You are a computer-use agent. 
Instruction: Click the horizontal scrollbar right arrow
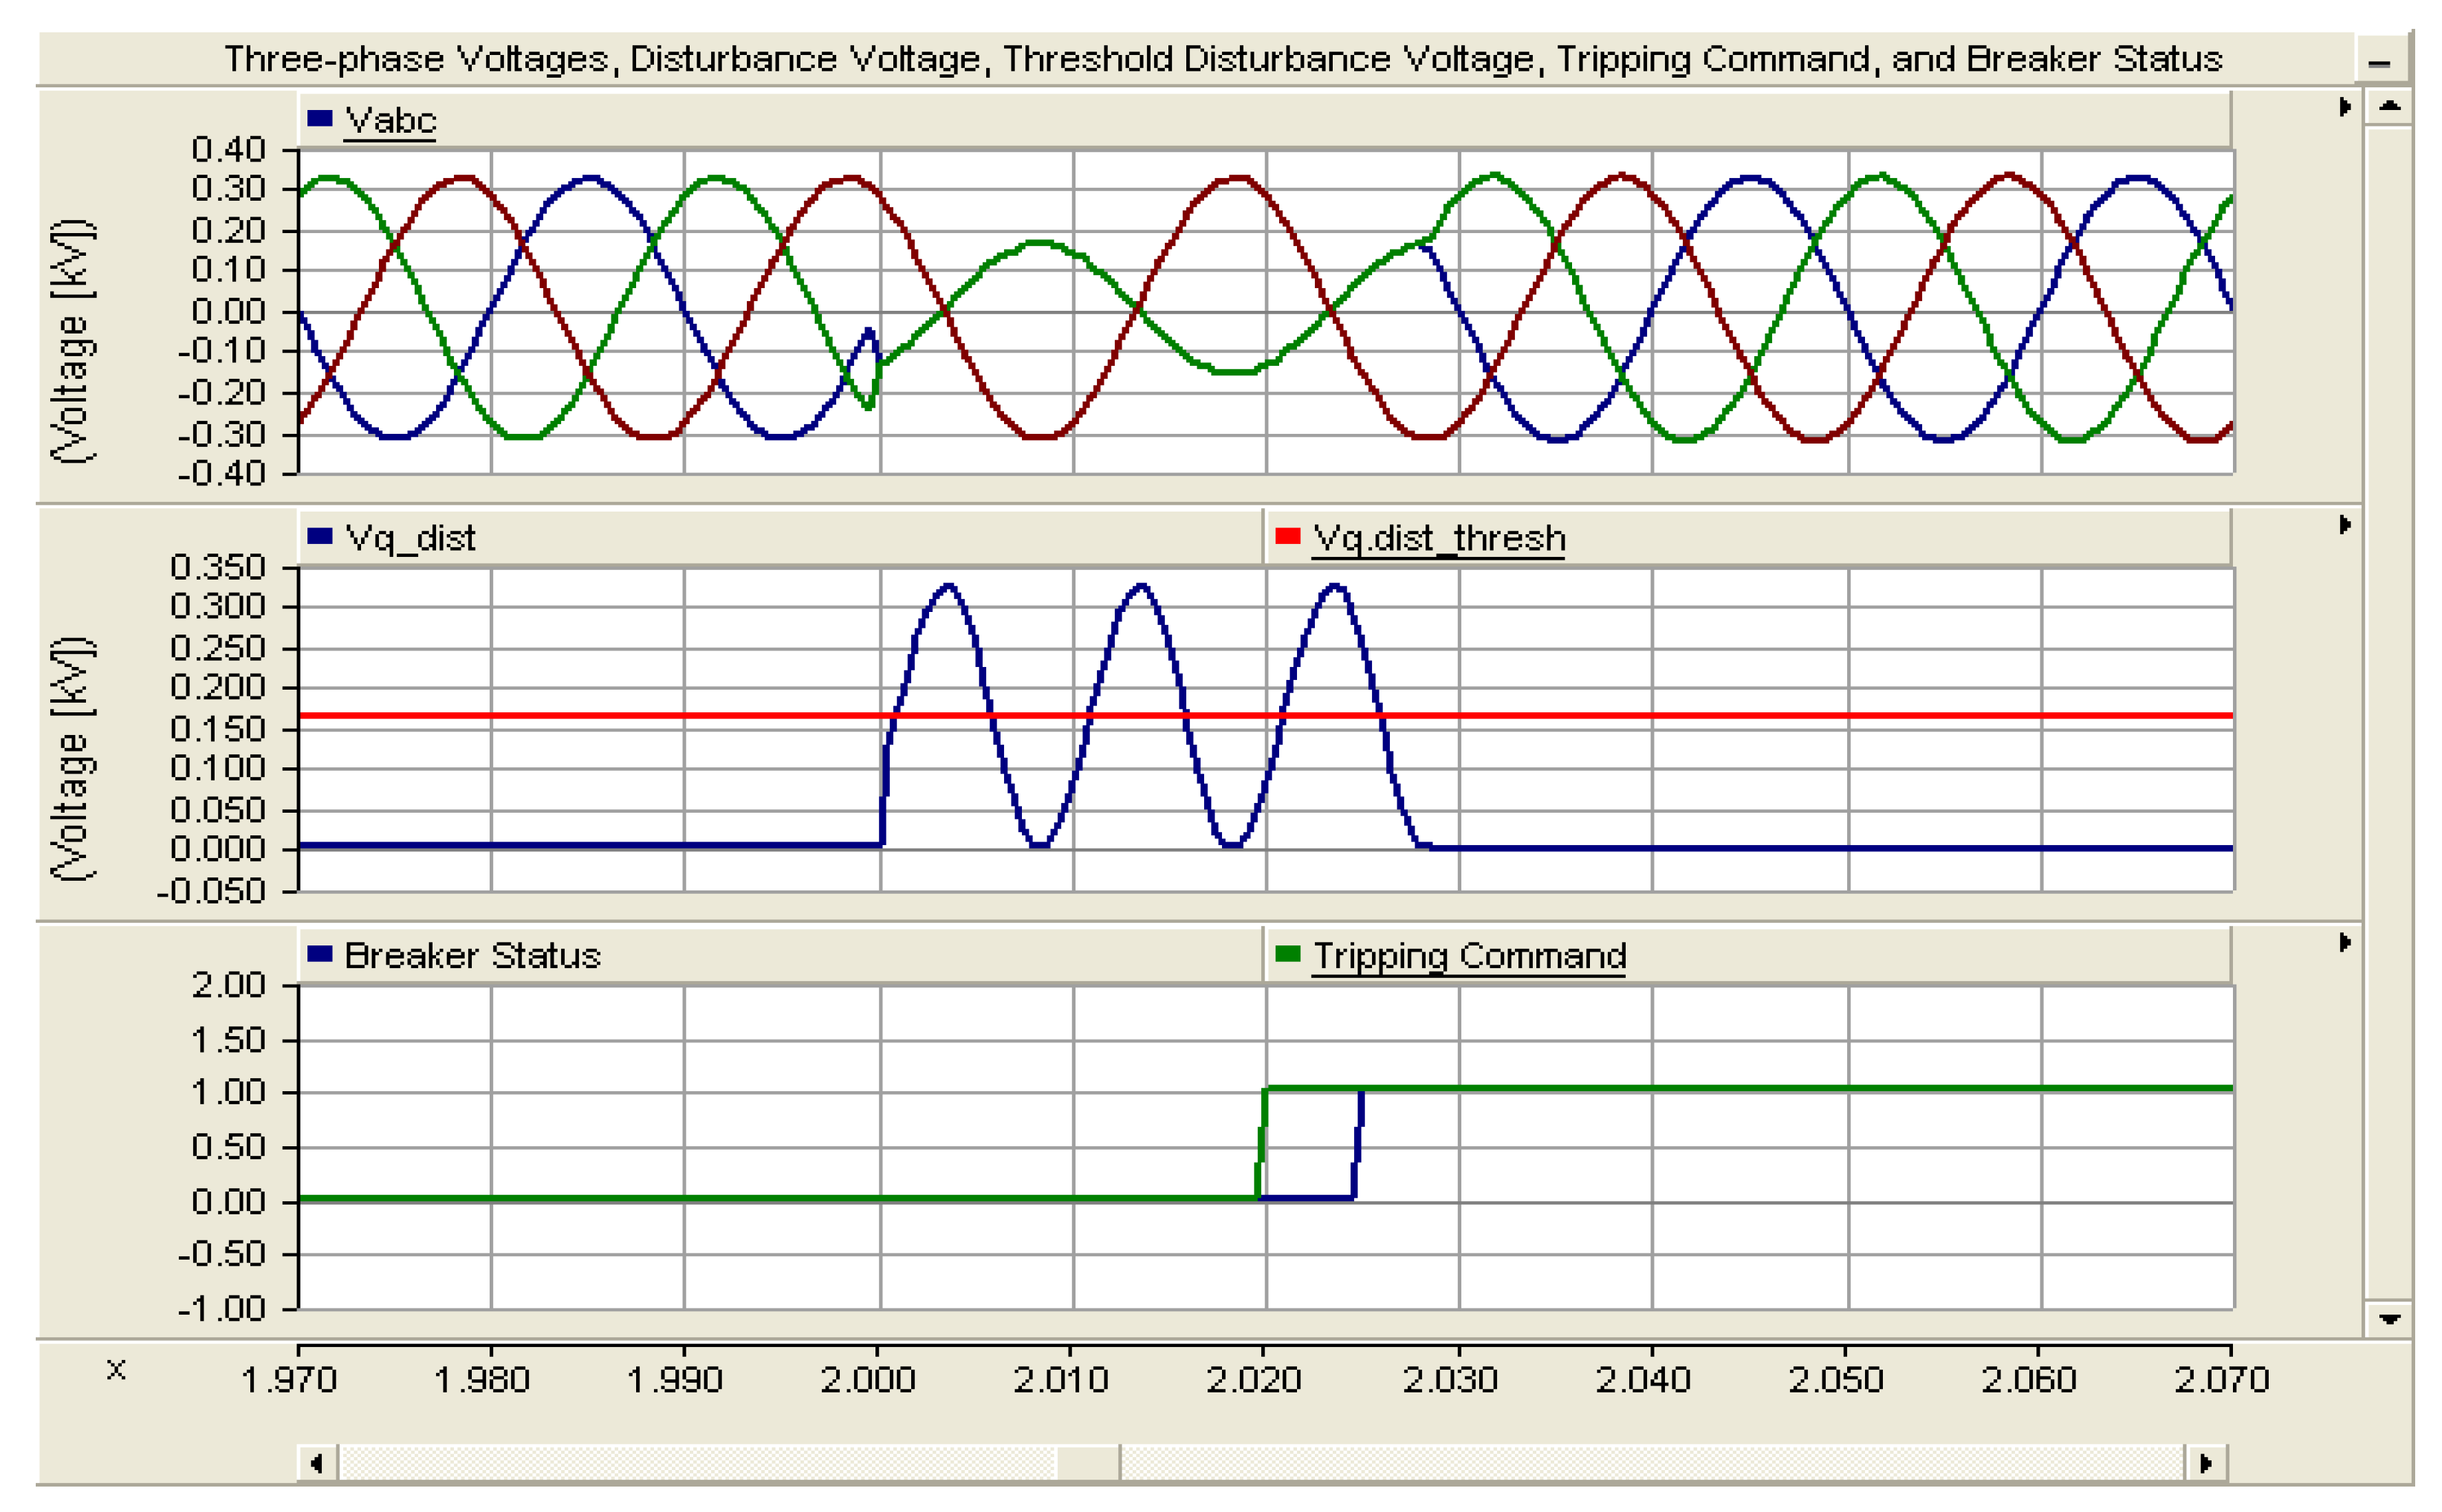(x=2205, y=1463)
